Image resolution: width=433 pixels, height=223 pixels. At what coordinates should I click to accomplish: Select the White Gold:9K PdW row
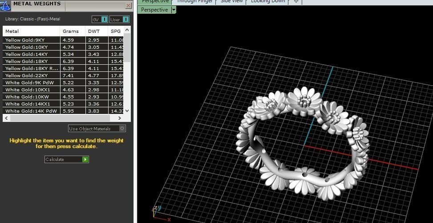point(63,82)
